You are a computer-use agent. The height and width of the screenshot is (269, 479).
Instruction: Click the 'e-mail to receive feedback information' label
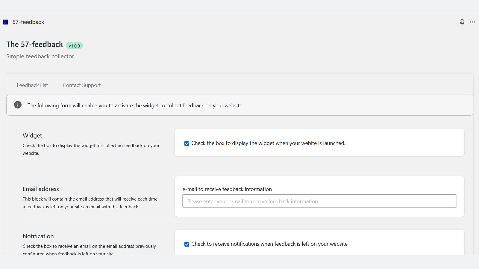(227, 189)
